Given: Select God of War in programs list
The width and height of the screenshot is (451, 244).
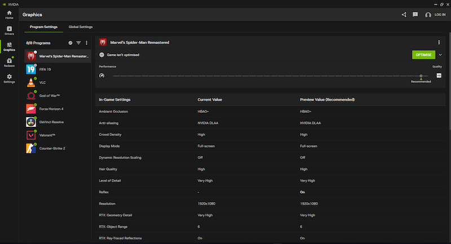Looking at the screenshot, I should [x=58, y=96].
